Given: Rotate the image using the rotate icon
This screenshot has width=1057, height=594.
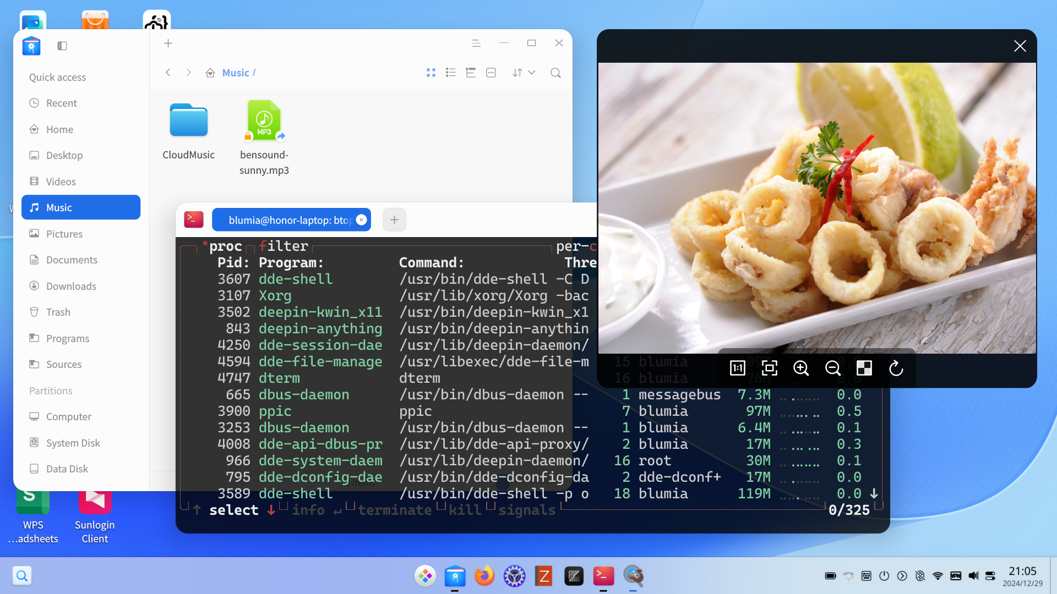Looking at the screenshot, I should (896, 368).
